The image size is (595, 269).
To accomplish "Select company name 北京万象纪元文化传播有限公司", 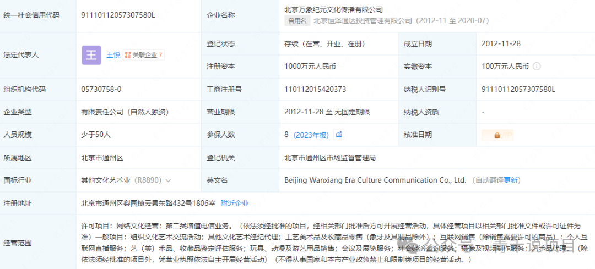I will click(333, 9).
